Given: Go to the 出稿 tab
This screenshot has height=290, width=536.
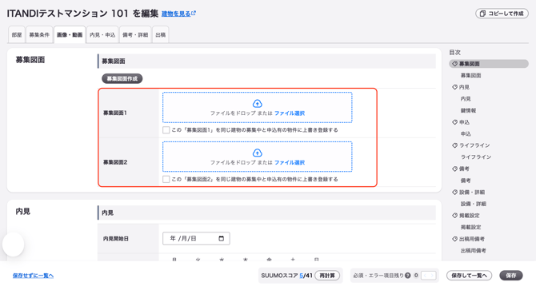Looking at the screenshot, I should click(x=161, y=35).
